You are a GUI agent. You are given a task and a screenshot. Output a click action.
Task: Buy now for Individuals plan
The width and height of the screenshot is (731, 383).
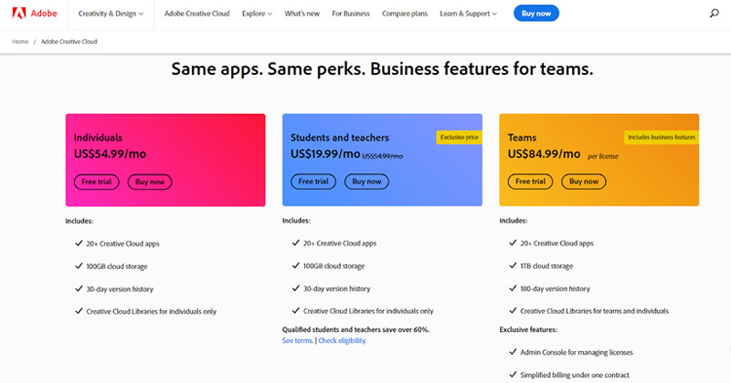tap(150, 181)
